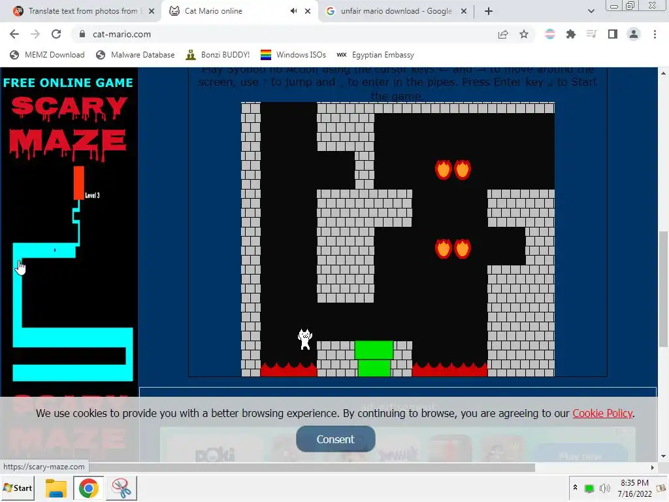Close the Translate text from photos tab
Viewport: 669px width, 502px height.
152,11
